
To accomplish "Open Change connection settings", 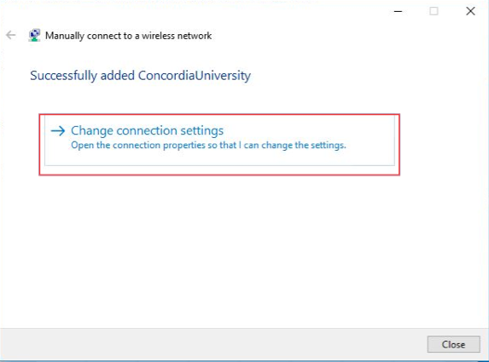I will click(219, 141).
